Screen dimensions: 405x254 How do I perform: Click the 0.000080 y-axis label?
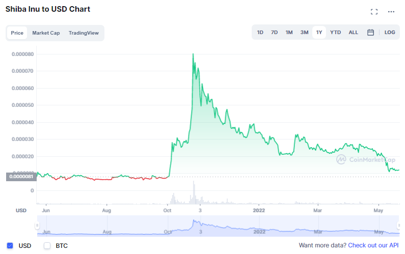[x=22, y=54]
